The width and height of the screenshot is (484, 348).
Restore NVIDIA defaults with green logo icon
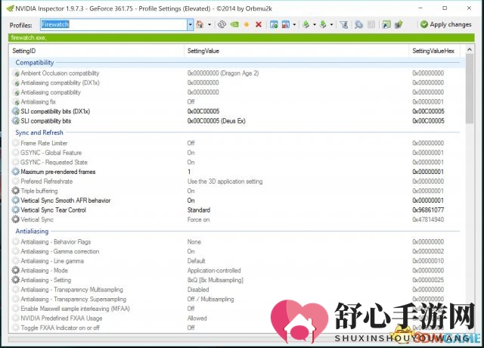234,24
